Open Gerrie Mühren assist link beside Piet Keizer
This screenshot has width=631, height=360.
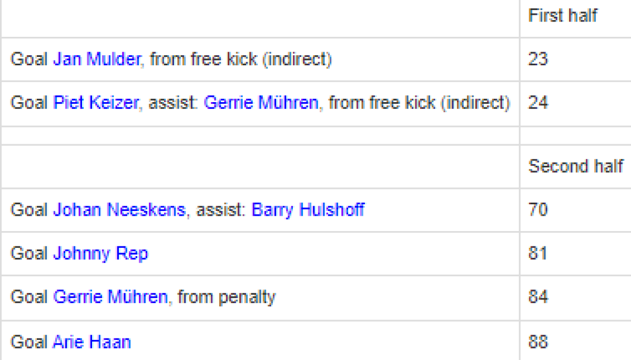pos(261,103)
